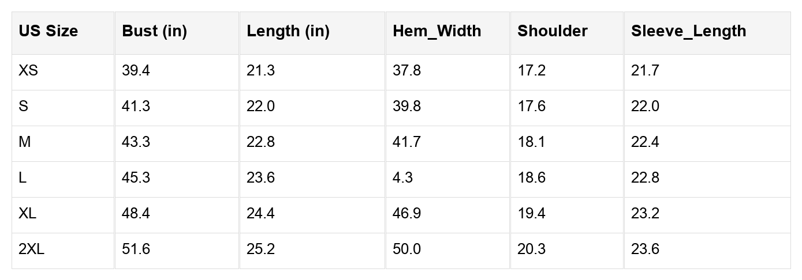Screen dimensions: 802x280
Task: Click hem width value 50.0
Action: click(x=407, y=249)
